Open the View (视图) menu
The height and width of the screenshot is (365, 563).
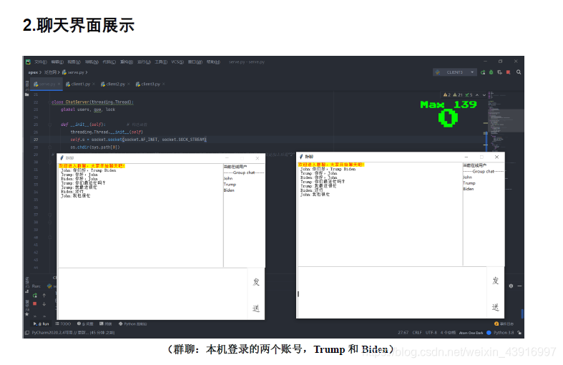point(74,62)
